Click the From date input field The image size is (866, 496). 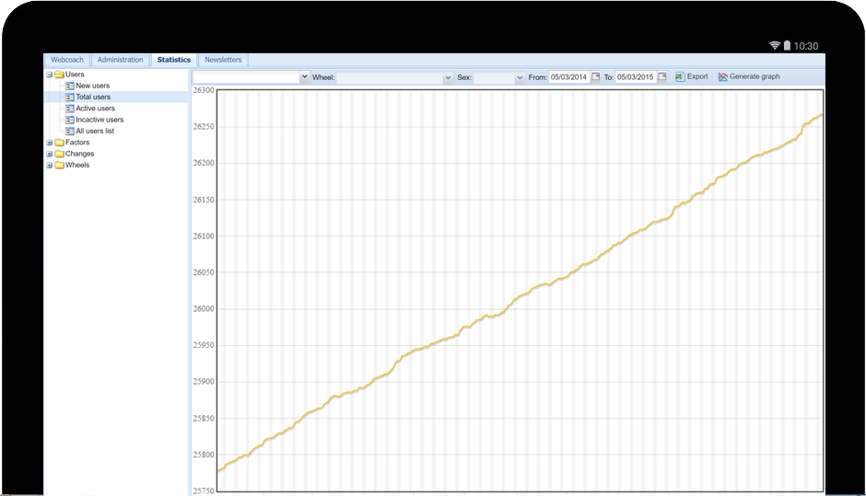tap(568, 77)
